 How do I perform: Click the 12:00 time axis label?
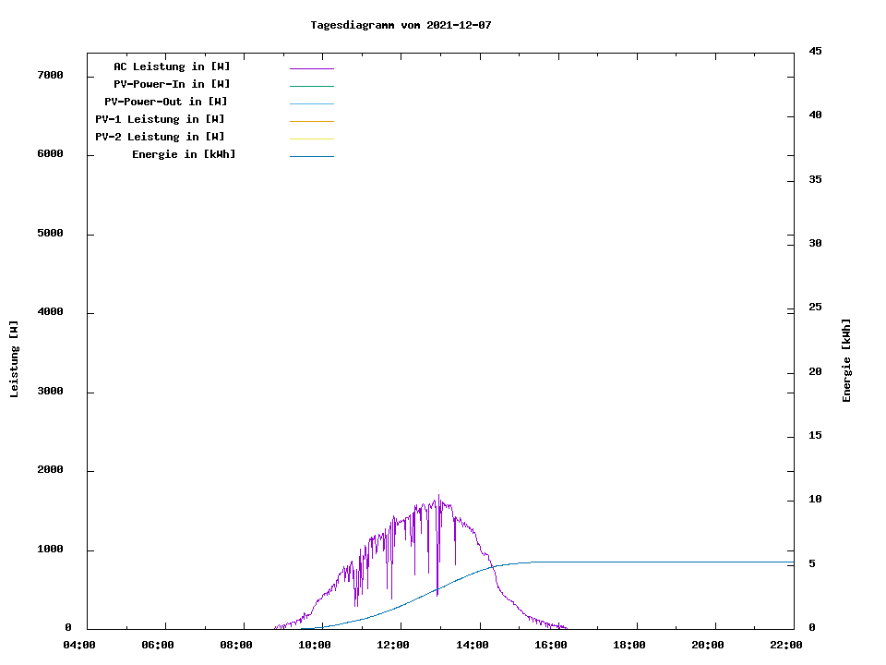(393, 645)
